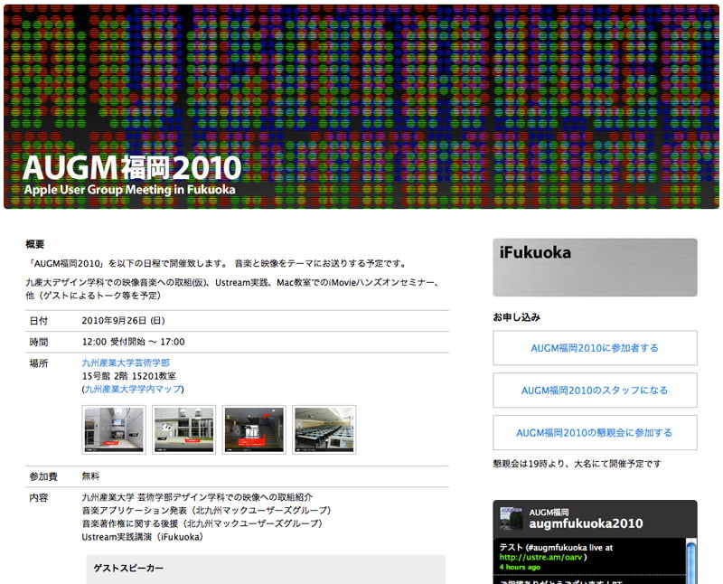The image size is (723, 584).
Task: Click the "4 hours ago" tweet timestamp
Action: tap(522, 568)
